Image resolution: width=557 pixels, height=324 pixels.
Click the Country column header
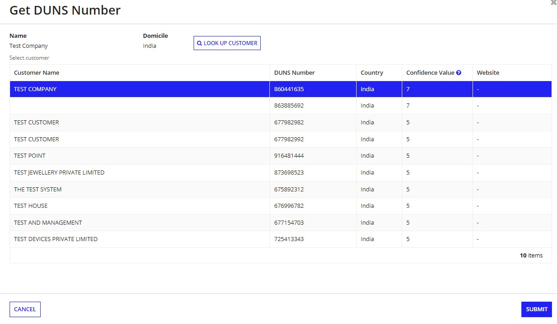point(372,73)
